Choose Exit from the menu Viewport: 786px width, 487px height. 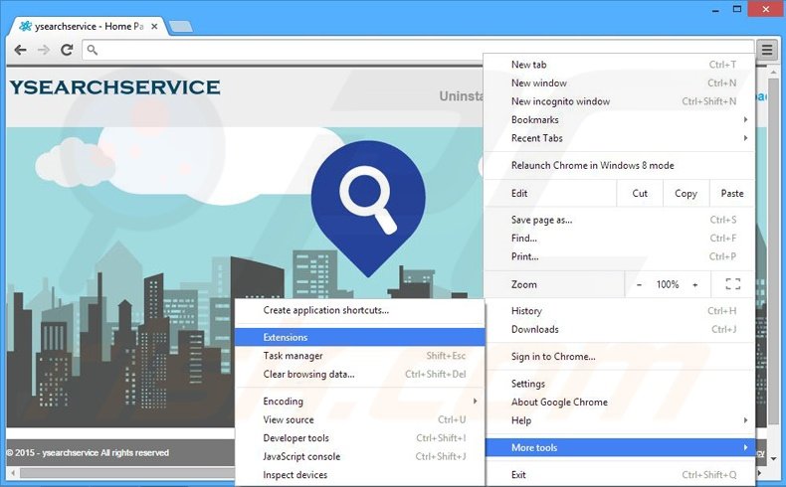click(x=621, y=474)
